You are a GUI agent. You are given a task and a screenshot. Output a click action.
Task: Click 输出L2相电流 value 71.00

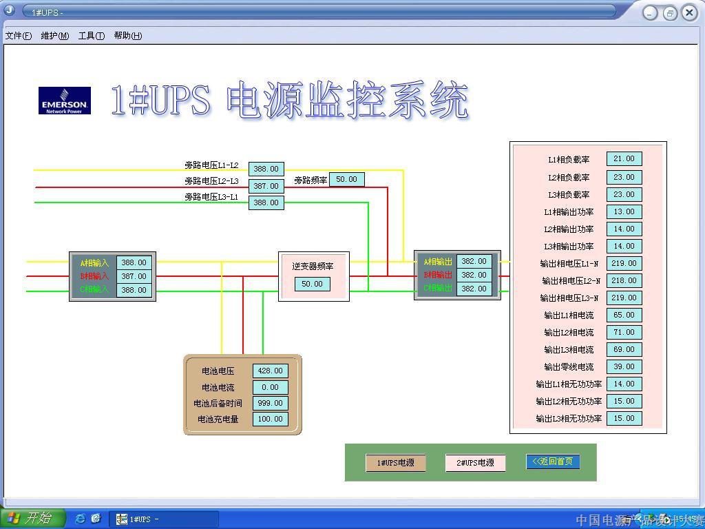tap(624, 332)
